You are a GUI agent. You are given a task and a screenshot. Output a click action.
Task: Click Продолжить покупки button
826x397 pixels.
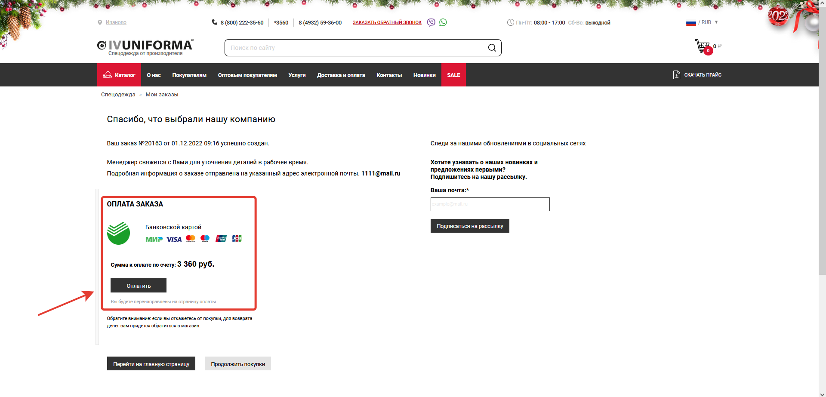(x=238, y=364)
